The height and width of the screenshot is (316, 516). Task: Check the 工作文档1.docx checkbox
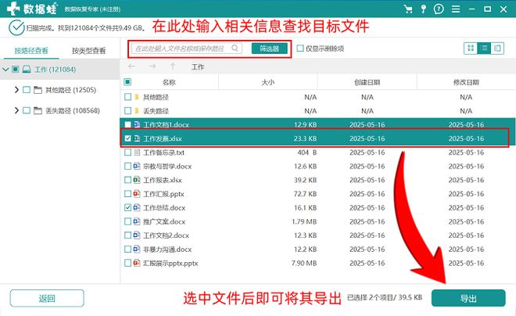(127, 124)
